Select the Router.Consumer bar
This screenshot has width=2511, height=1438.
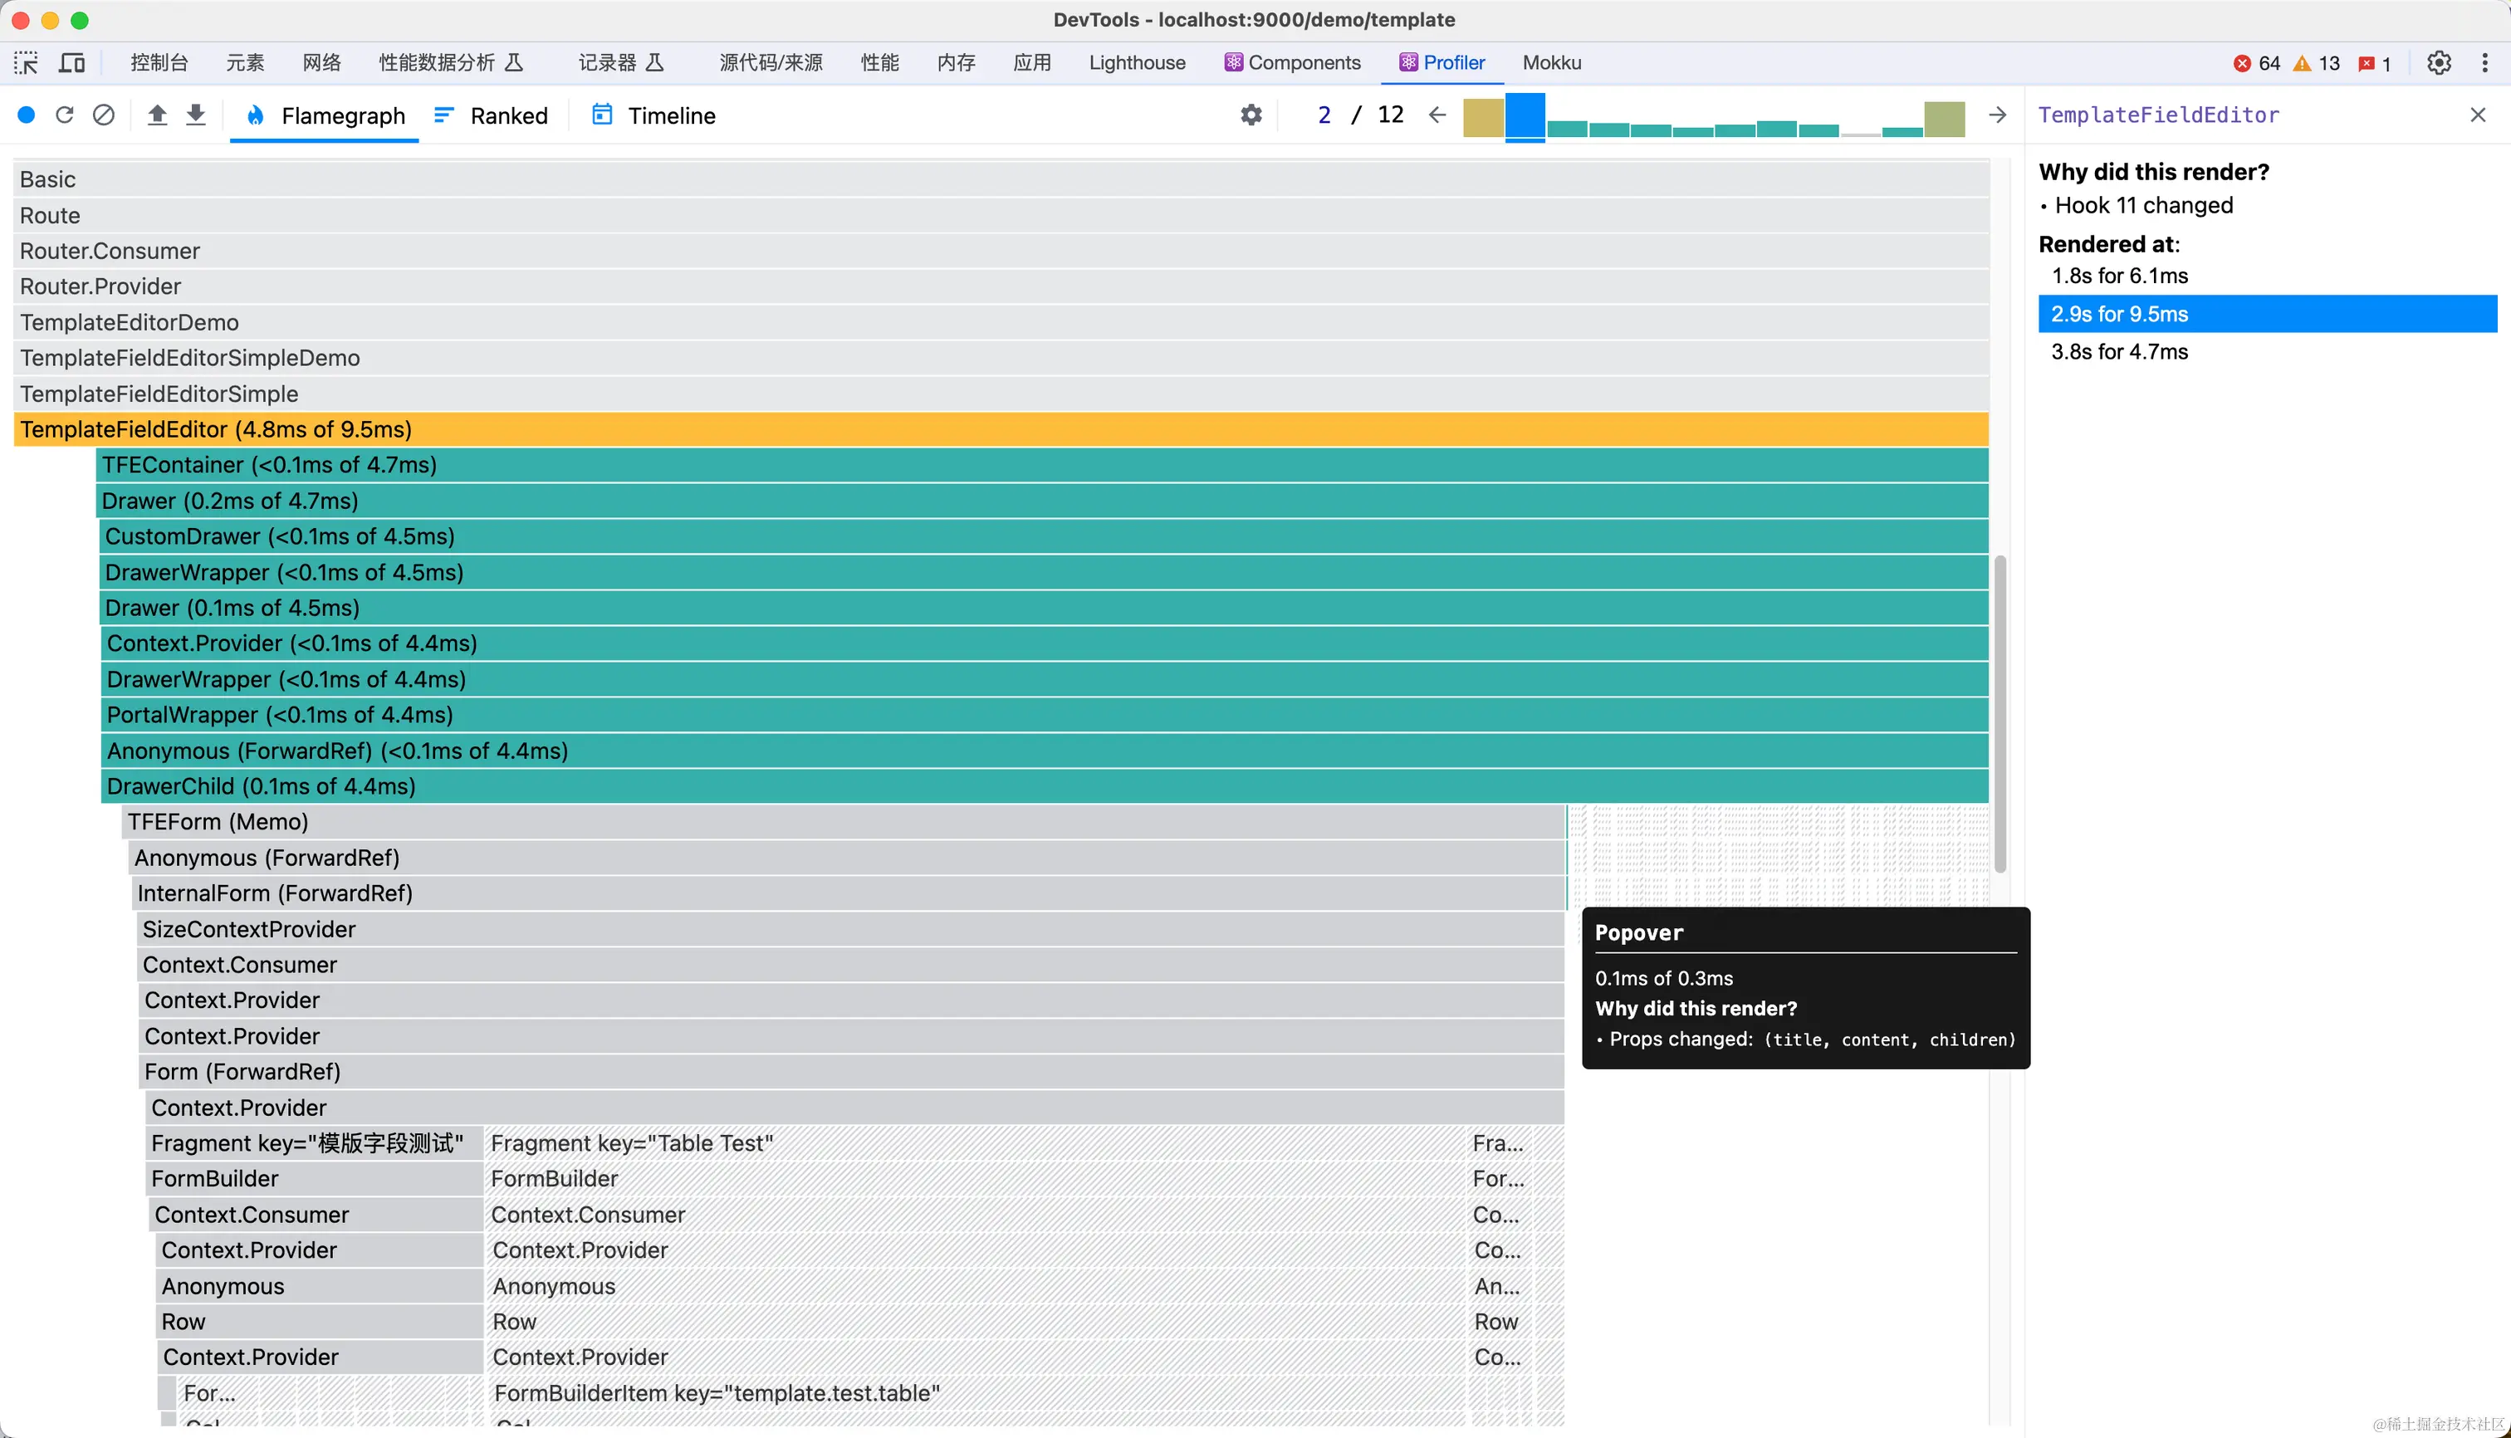pos(1001,251)
